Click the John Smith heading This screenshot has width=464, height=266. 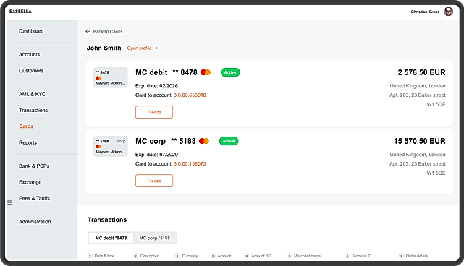pos(104,48)
